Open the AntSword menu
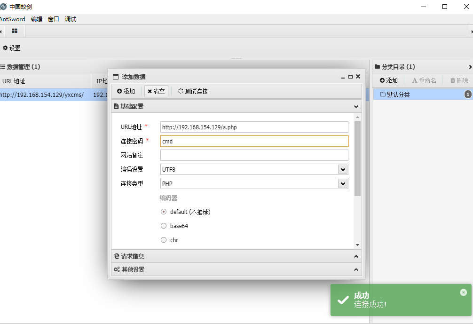This screenshot has width=473, height=324. pos(12,19)
